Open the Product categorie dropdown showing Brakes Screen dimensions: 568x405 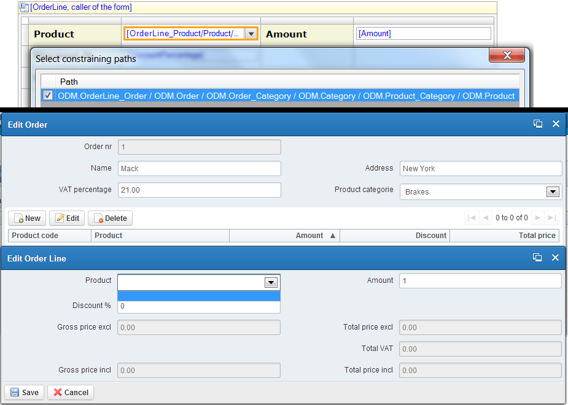coord(553,191)
